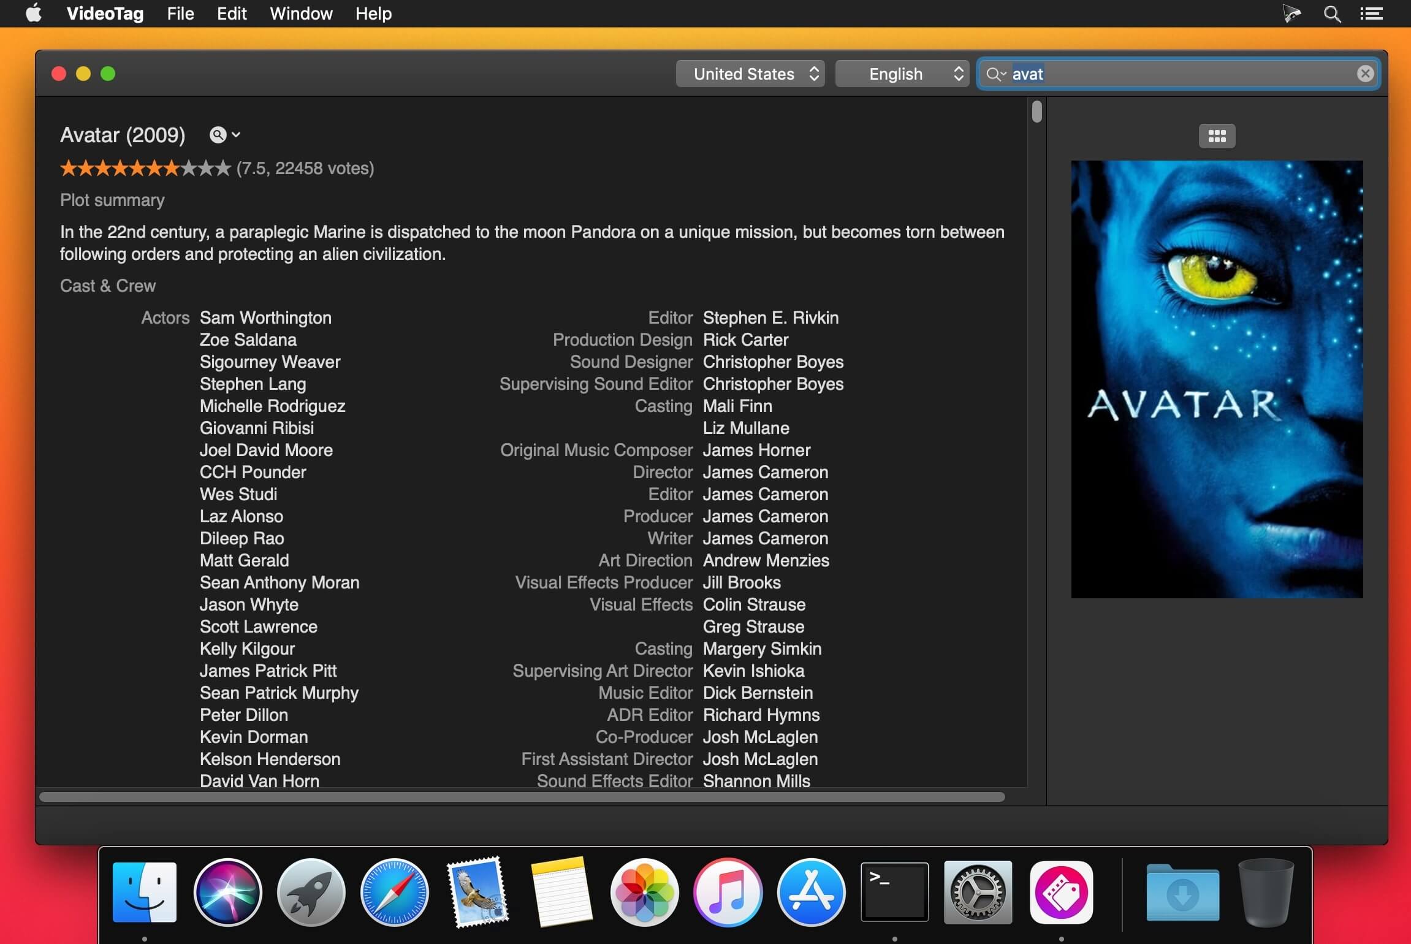This screenshot has width=1411, height=944.
Task: Open the Edit menu
Action: click(232, 13)
